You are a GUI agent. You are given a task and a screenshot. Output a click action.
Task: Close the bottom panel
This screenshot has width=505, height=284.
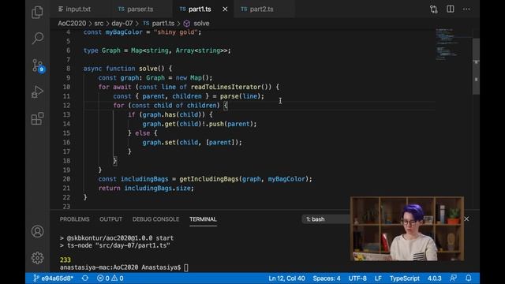[x=466, y=219]
